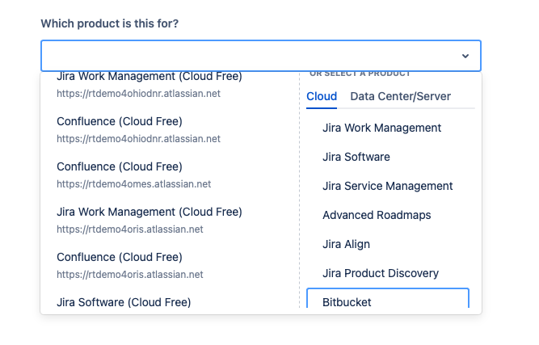
Task: Pick Advanced Roadmaps from the product list
Action: click(x=377, y=215)
